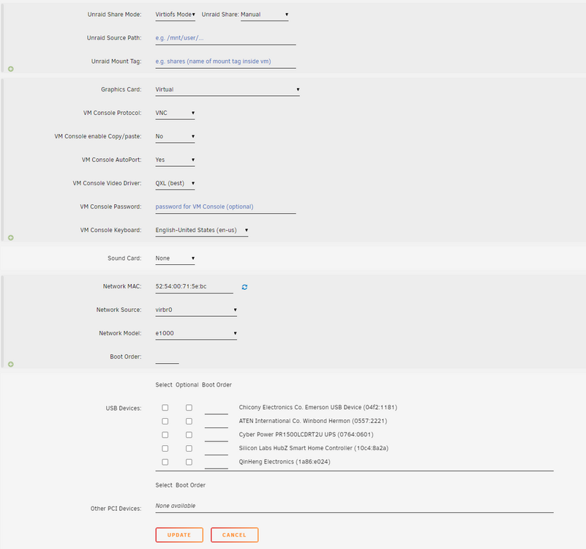
Task: Open the VM Console Keyboard dropdown
Action: pyautogui.click(x=202, y=231)
